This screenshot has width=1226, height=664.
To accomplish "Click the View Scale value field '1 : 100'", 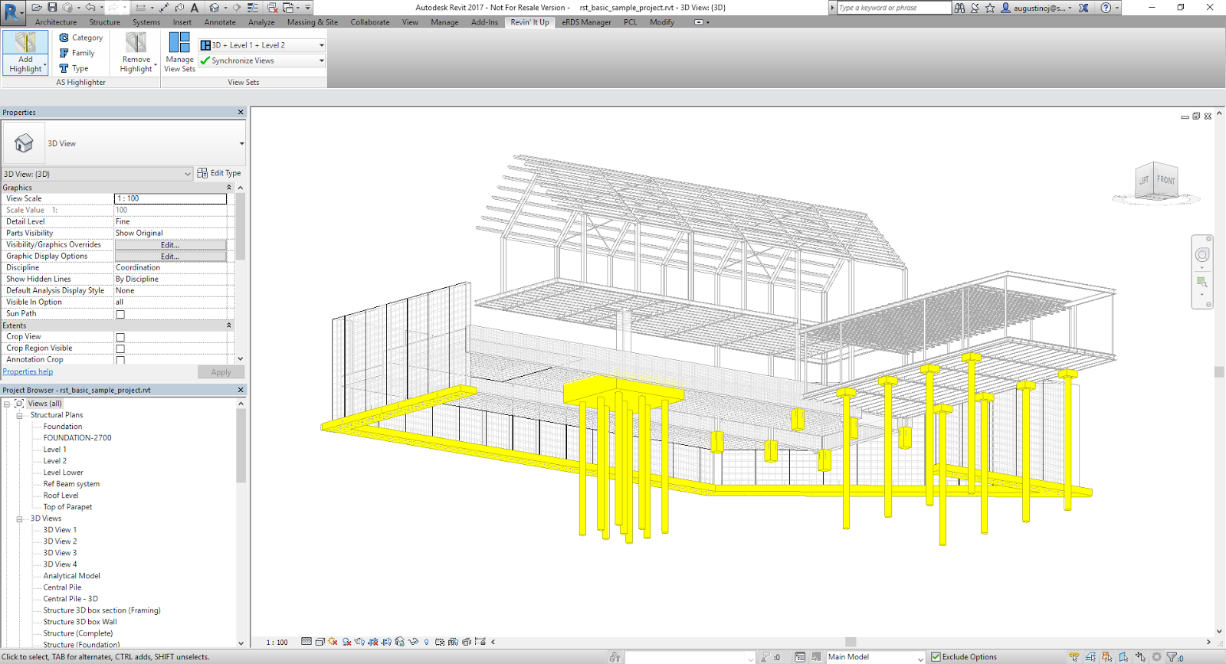I will tap(170, 198).
